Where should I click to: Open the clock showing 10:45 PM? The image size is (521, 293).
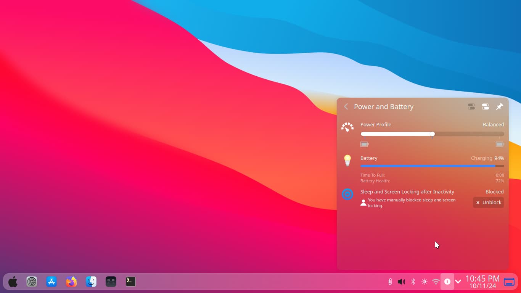(x=482, y=282)
